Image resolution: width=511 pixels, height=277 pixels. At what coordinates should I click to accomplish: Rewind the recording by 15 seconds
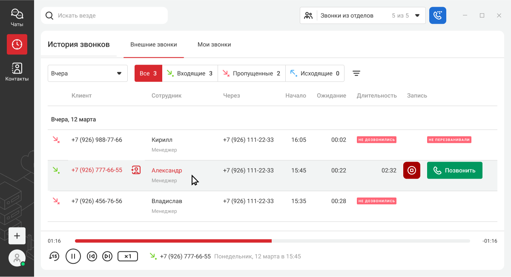pos(54,256)
